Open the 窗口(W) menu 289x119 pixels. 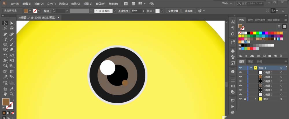[x=101, y=4]
